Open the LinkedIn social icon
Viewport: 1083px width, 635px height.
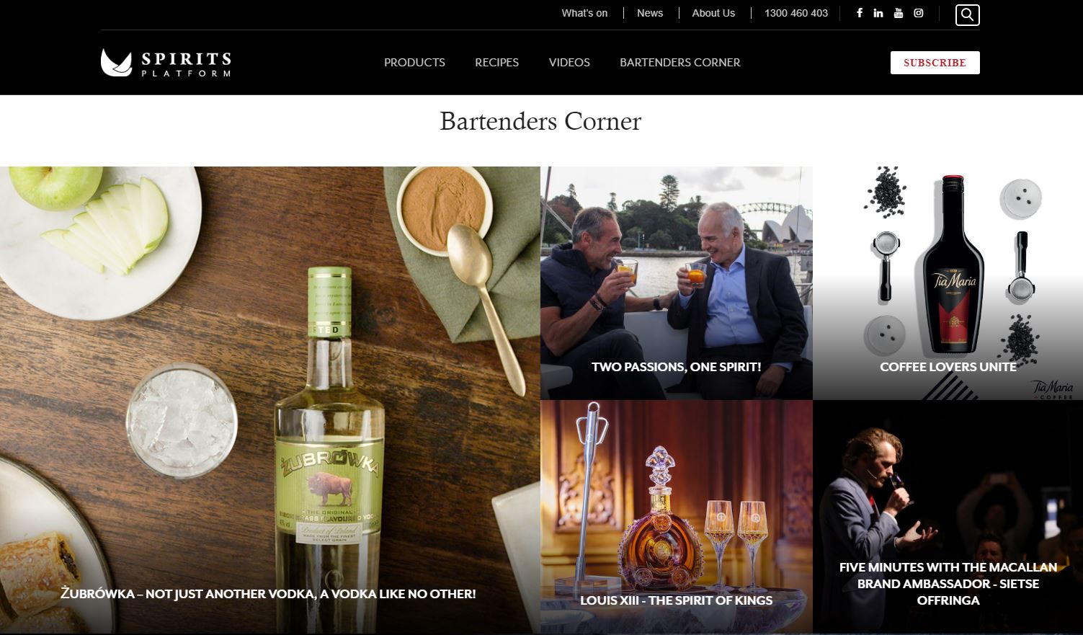(878, 13)
